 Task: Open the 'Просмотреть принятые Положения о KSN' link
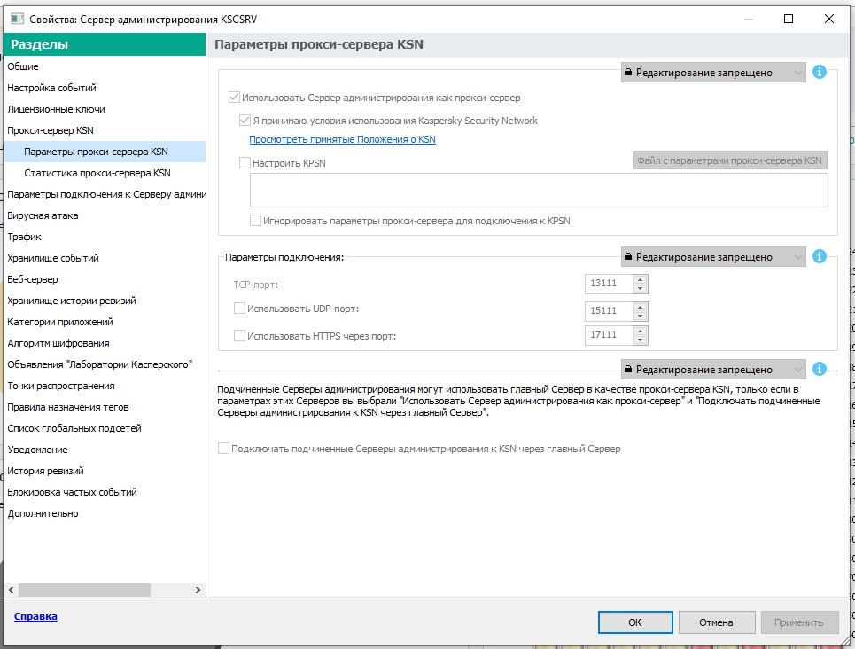click(x=342, y=140)
